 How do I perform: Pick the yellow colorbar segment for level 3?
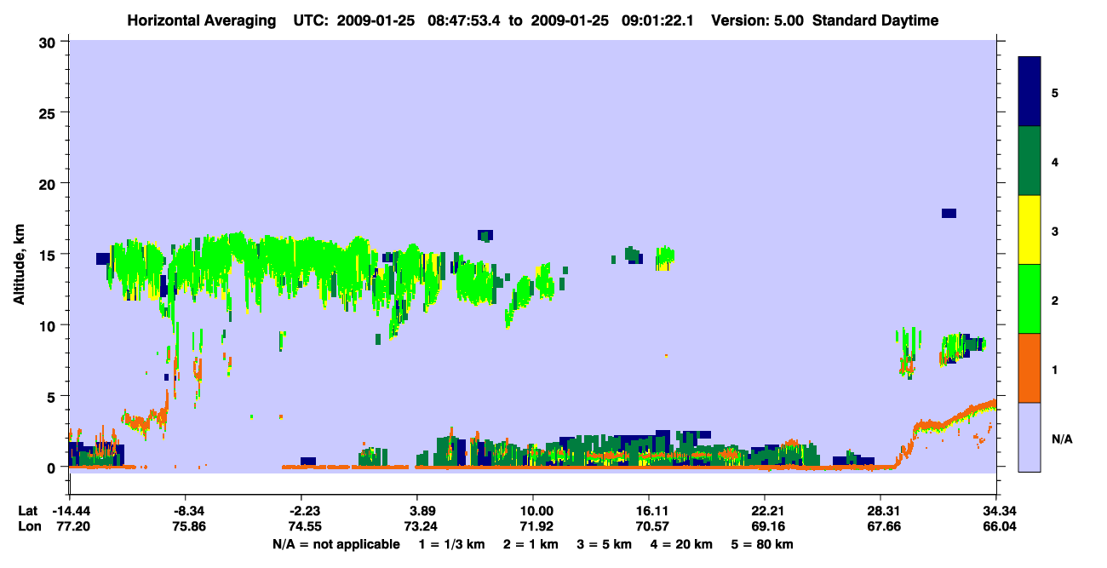coord(1030,230)
